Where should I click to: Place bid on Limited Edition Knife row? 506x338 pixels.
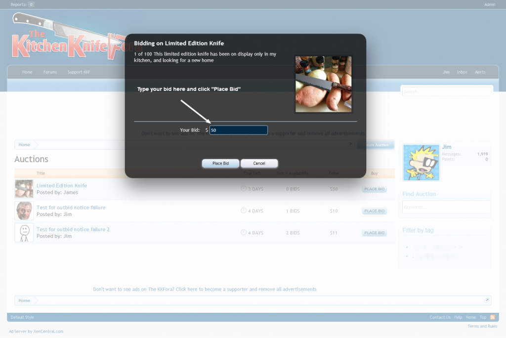375,189
